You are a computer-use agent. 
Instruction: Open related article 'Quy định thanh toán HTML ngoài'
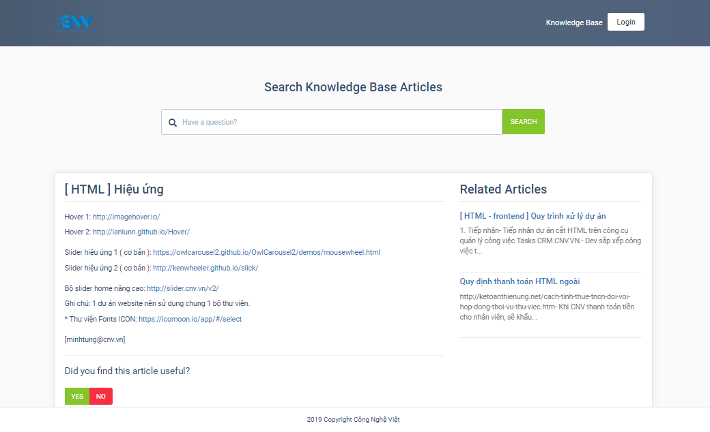click(520, 281)
